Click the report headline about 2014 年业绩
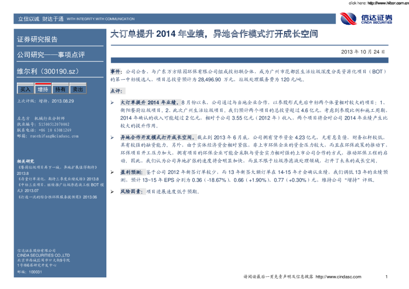Screen dimensions: 409x289 (214, 34)
